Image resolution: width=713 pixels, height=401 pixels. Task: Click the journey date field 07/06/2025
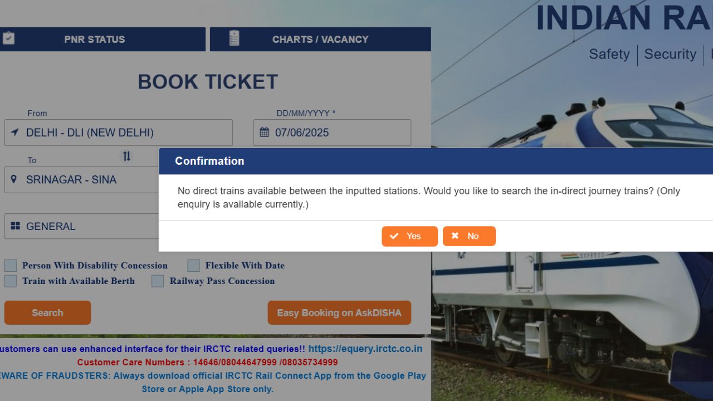pos(332,133)
